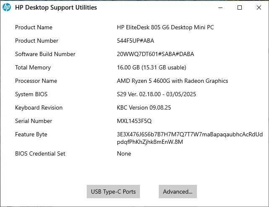Close the HP Desktop Support Utilities window
This screenshot has width=269, height=207.
(x=259, y=8)
